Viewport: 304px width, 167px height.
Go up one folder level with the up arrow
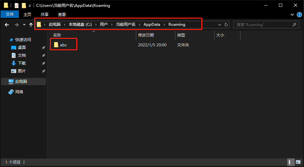point(31,24)
